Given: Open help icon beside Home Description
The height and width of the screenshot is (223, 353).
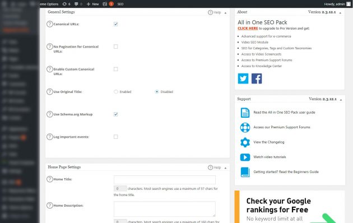Looking at the screenshot, I should 49,205.
